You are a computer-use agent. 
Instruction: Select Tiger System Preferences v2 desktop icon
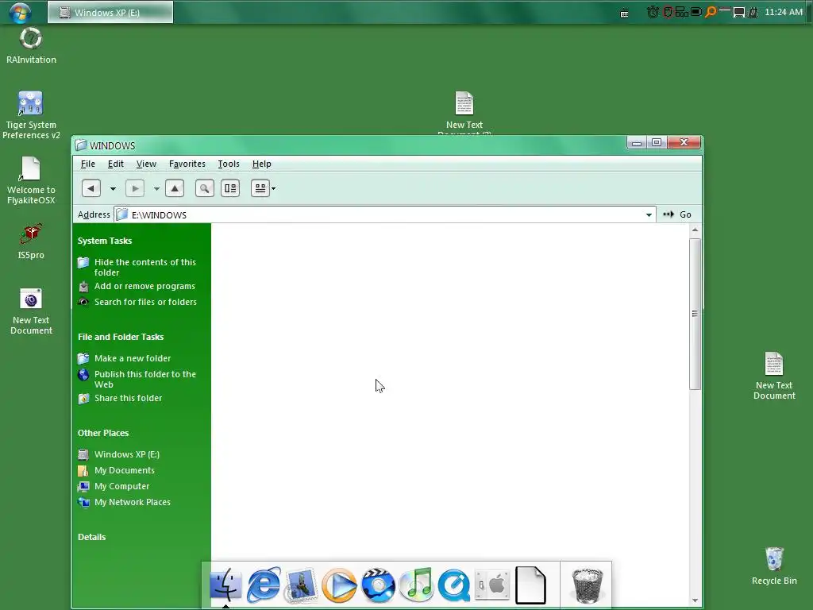[x=31, y=115]
